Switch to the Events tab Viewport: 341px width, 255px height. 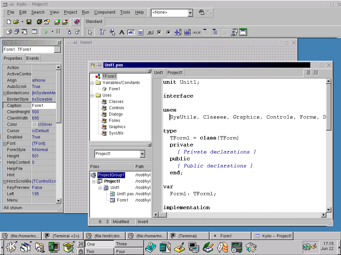coord(33,58)
